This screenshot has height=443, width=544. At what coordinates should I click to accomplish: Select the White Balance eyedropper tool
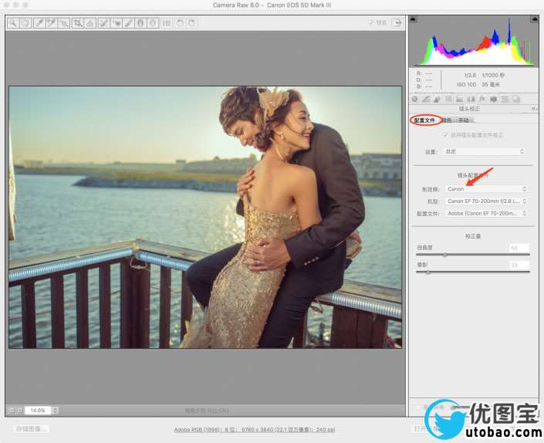click(39, 23)
